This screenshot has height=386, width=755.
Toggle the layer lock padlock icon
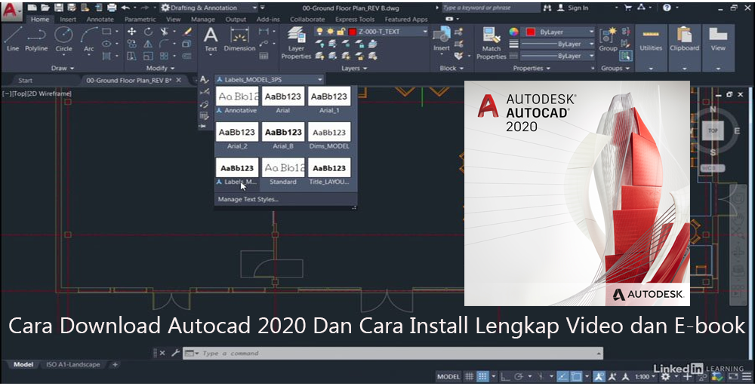[x=341, y=32]
